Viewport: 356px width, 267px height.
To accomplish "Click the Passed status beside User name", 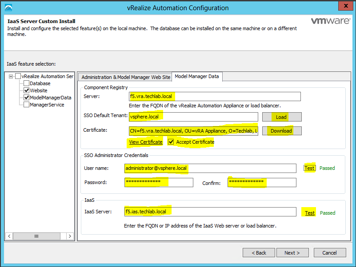I will point(327,168).
